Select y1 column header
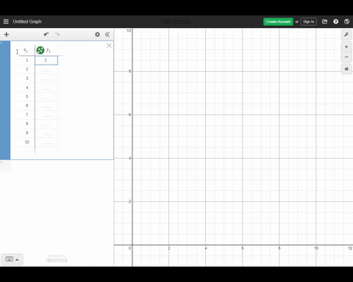 49,51
